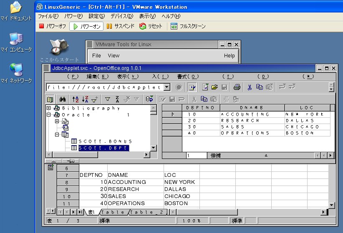Click the funnel filter icon beside AutoFilter
Screen dimensions: 343x233
coord(107,99)
